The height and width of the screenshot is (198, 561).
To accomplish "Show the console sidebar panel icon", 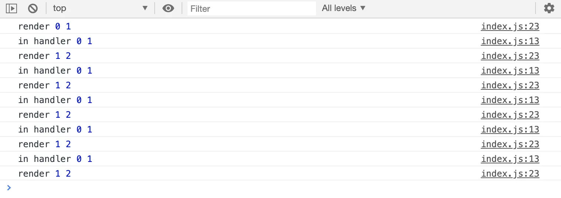I will 11,8.
